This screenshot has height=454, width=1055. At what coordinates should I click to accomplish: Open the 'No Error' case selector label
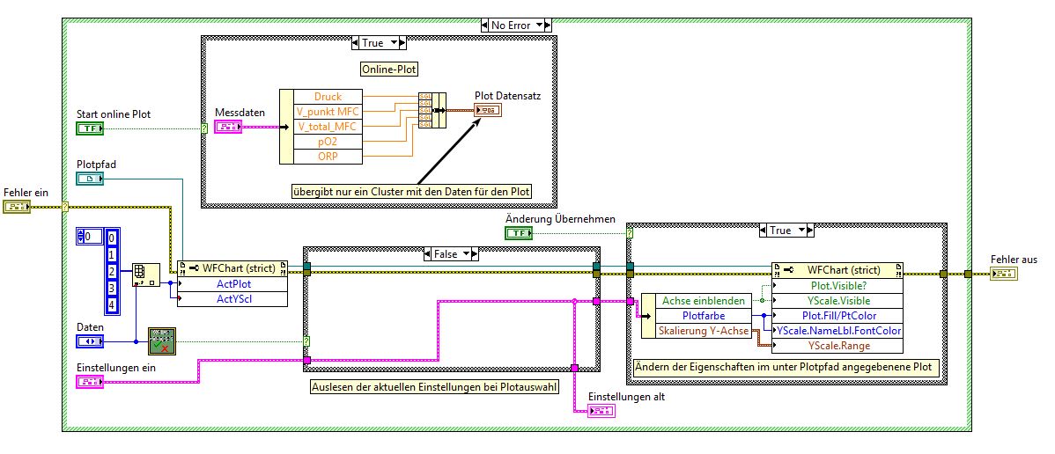[x=516, y=26]
